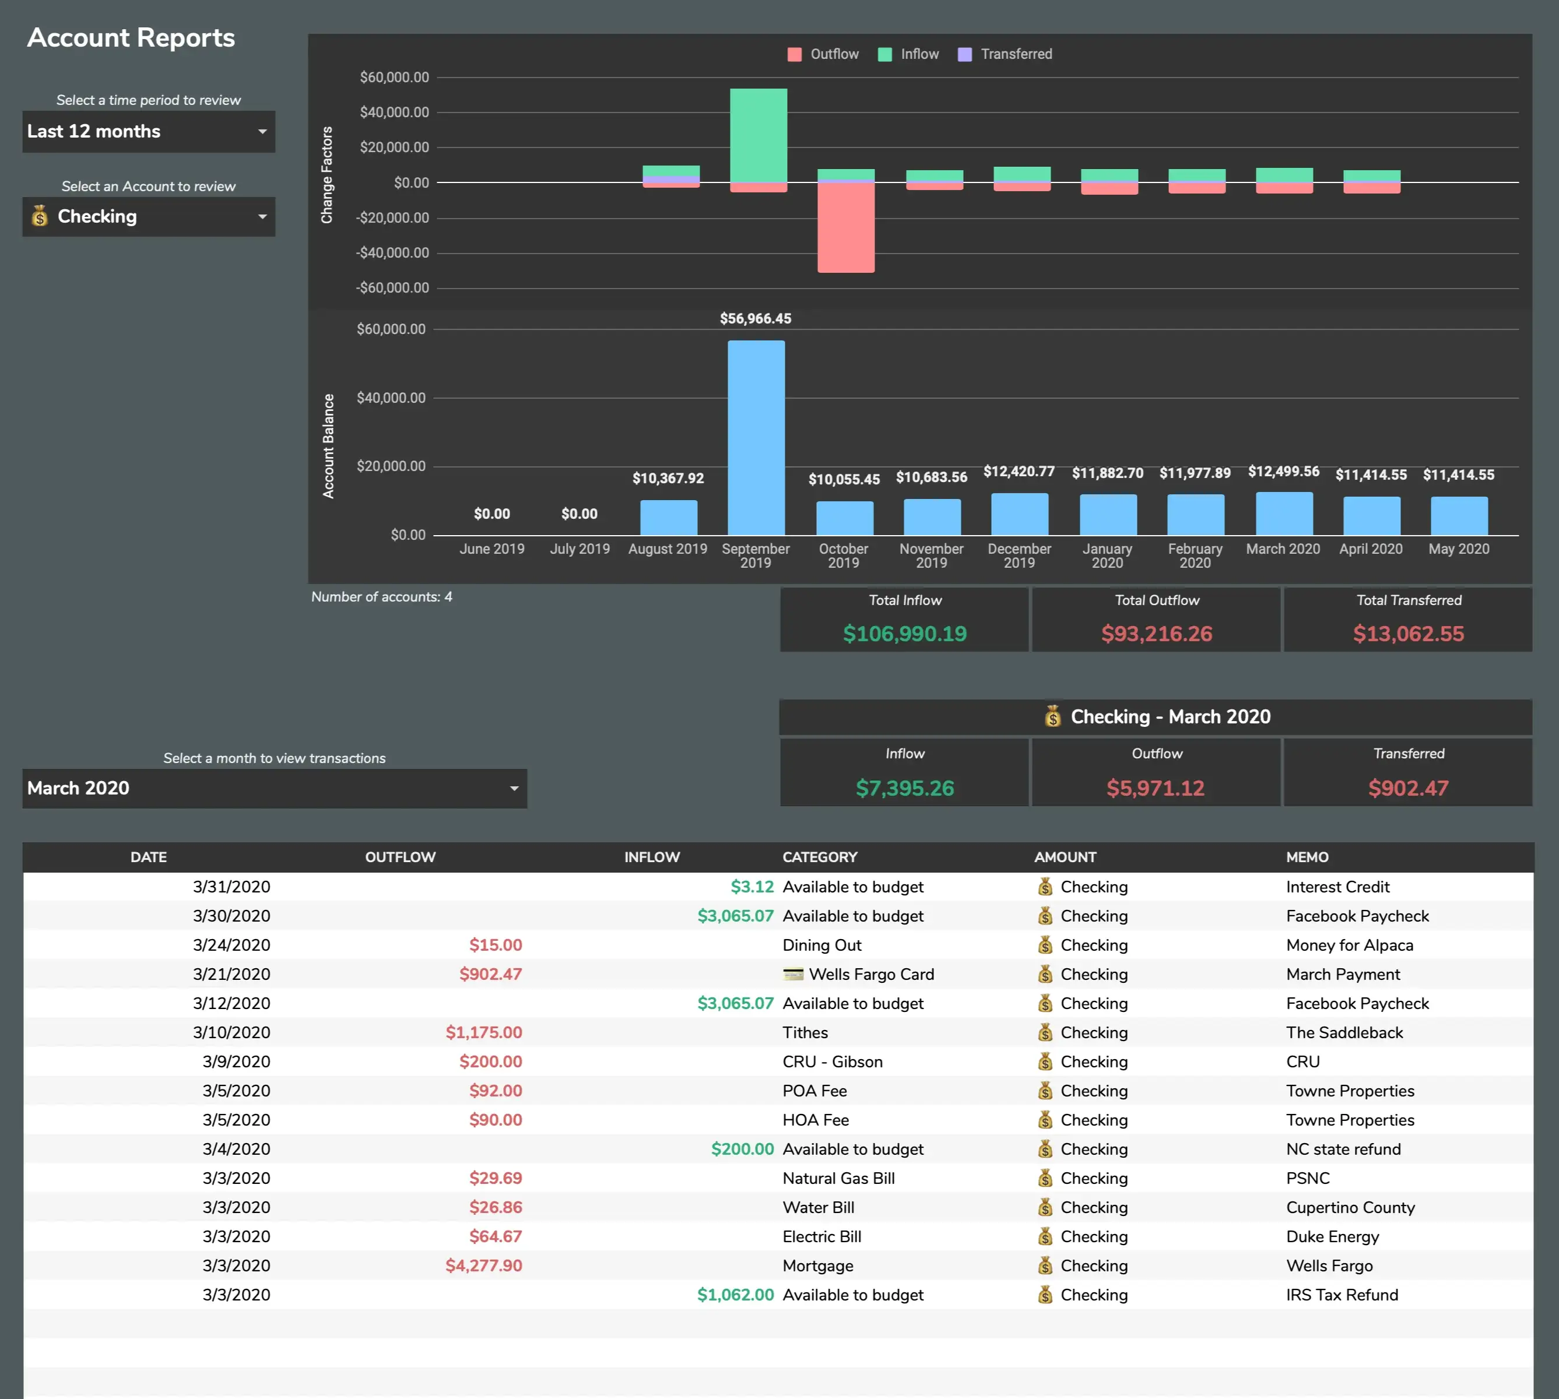This screenshot has height=1399, width=1559.
Task: Click the Dining Out category cell
Action: pos(822,945)
